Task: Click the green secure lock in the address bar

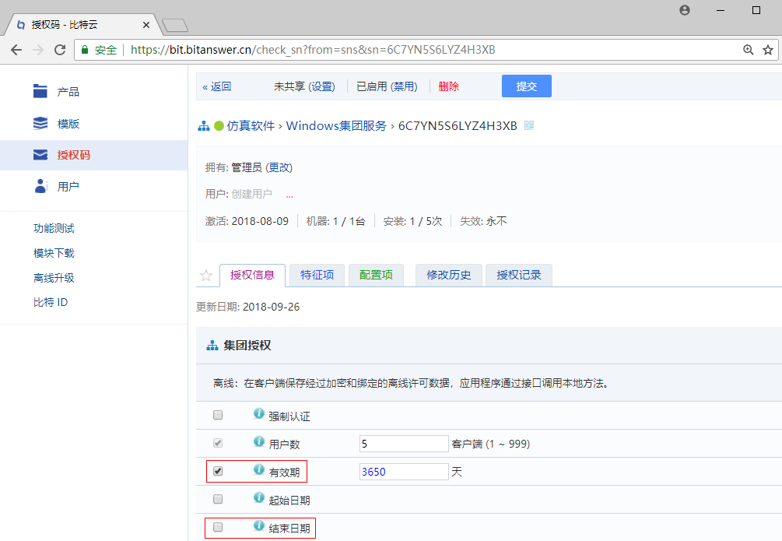Action: click(83, 48)
